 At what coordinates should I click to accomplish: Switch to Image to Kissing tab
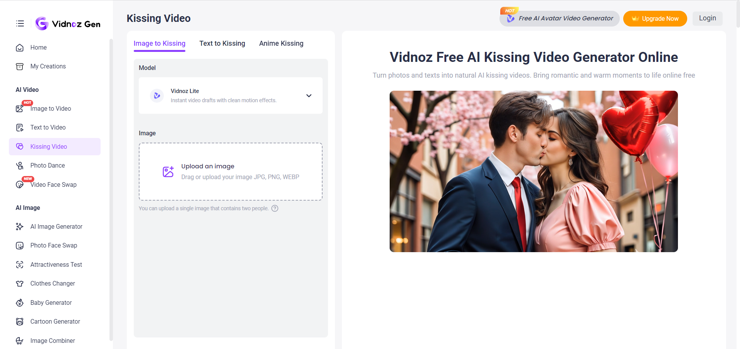(x=160, y=44)
